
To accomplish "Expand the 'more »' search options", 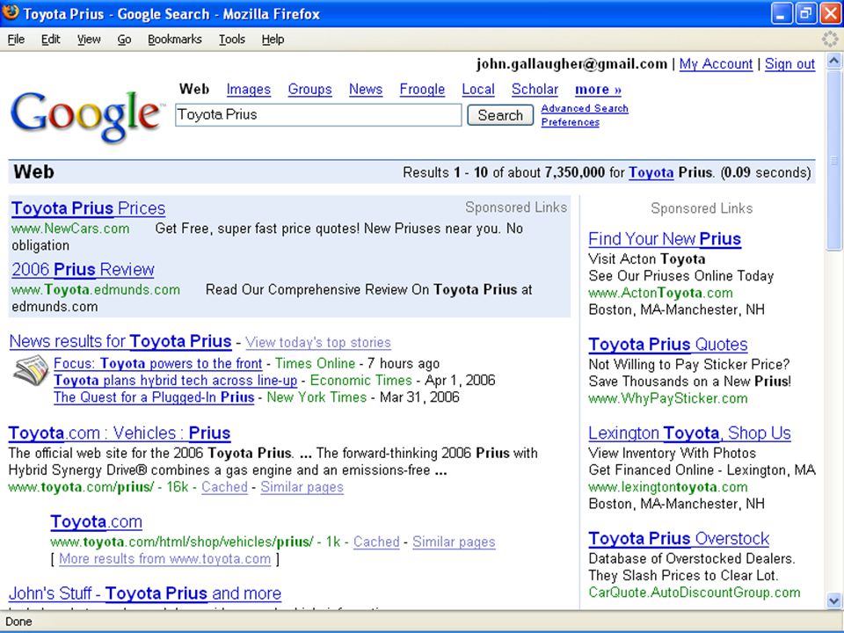I will point(598,90).
